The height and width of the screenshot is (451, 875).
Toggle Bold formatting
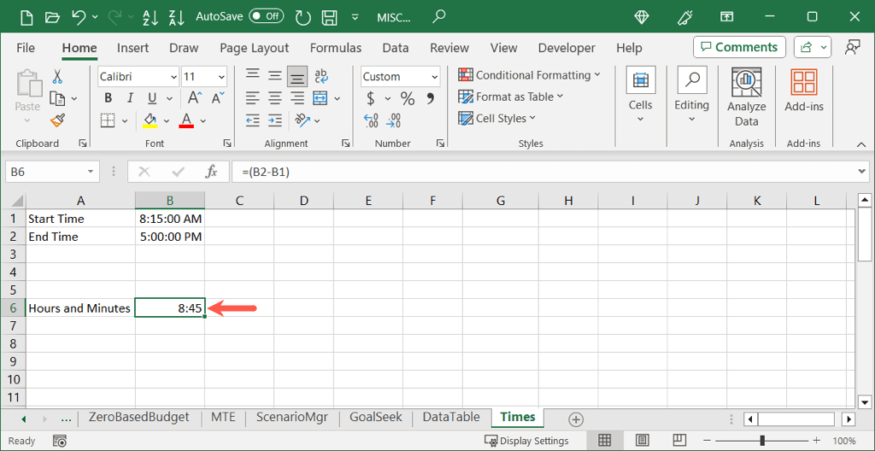point(109,99)
